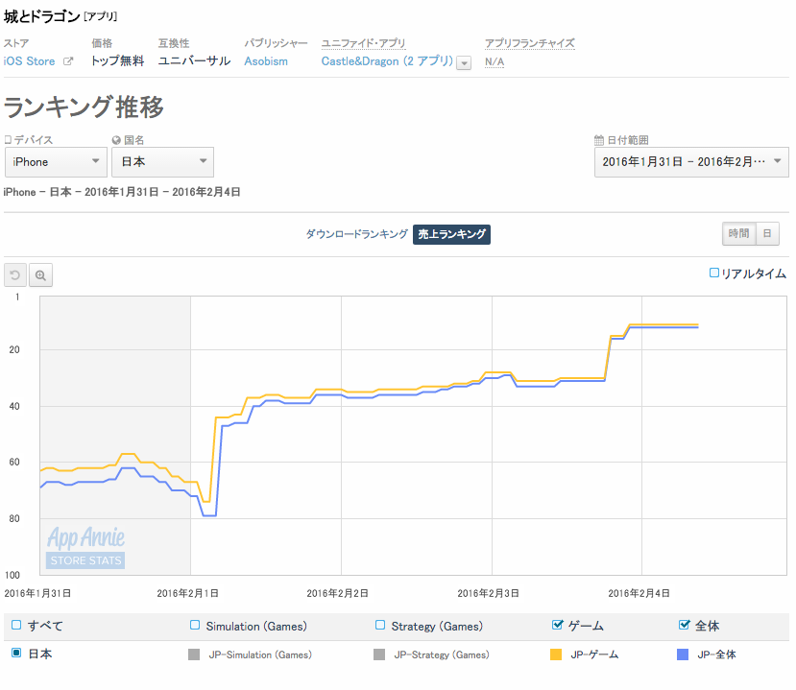Uncheck the 全体 checkbox
The height and width of the screenshot is (690, 796).
coord(685,625)
